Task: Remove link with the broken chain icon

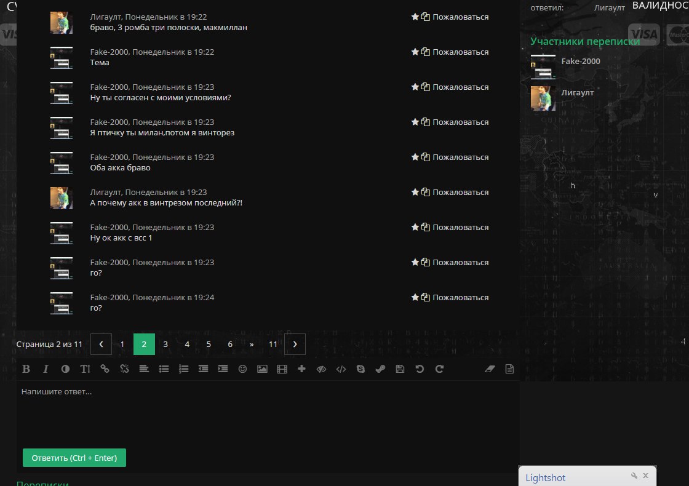Action: (124, 369)
